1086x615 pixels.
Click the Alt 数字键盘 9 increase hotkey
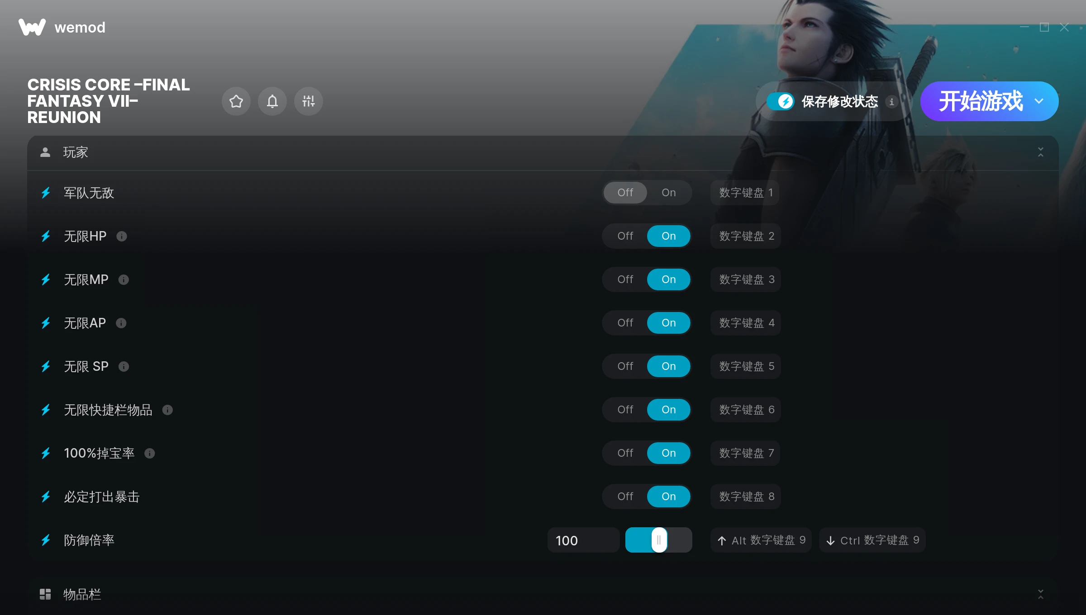(x=761, y=540)
